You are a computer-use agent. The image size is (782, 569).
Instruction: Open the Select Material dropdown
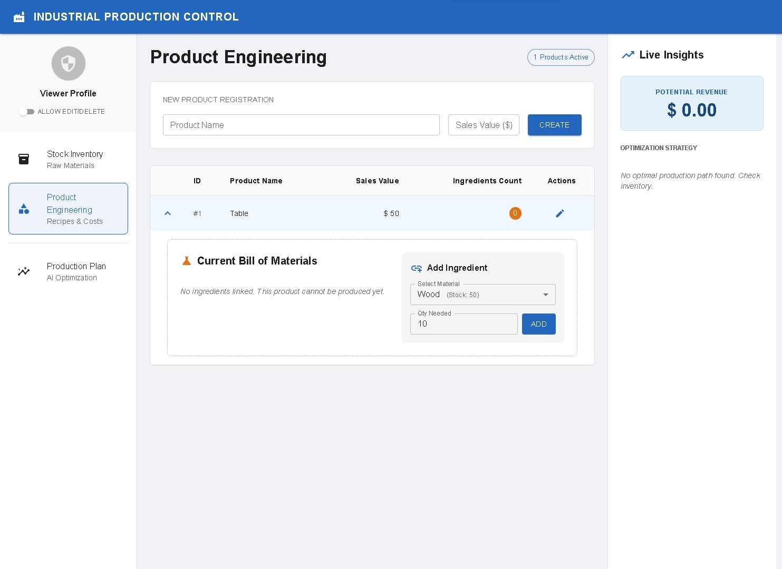(x=482, y=295)
